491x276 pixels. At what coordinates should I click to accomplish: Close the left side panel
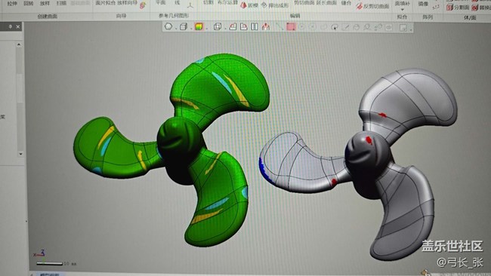tap(18, 27)
